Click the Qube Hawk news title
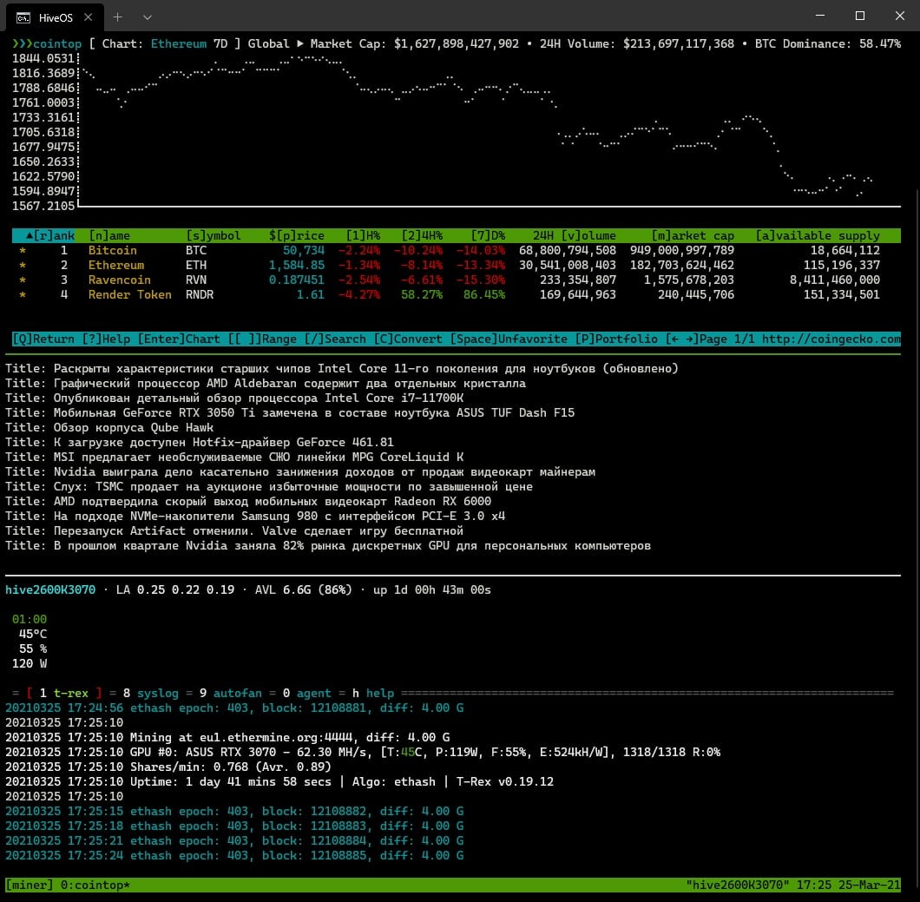 tap(133, 428)
